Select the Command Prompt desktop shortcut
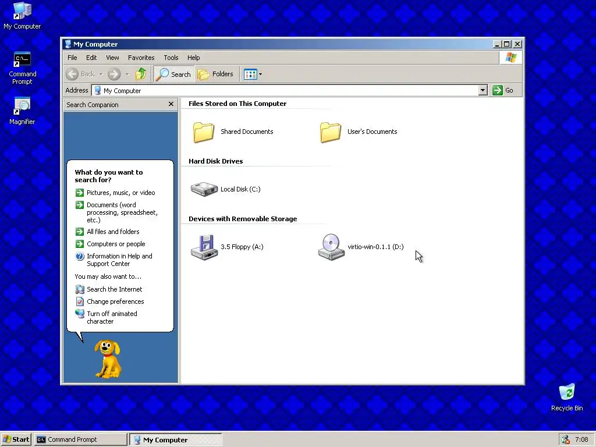 23,68
